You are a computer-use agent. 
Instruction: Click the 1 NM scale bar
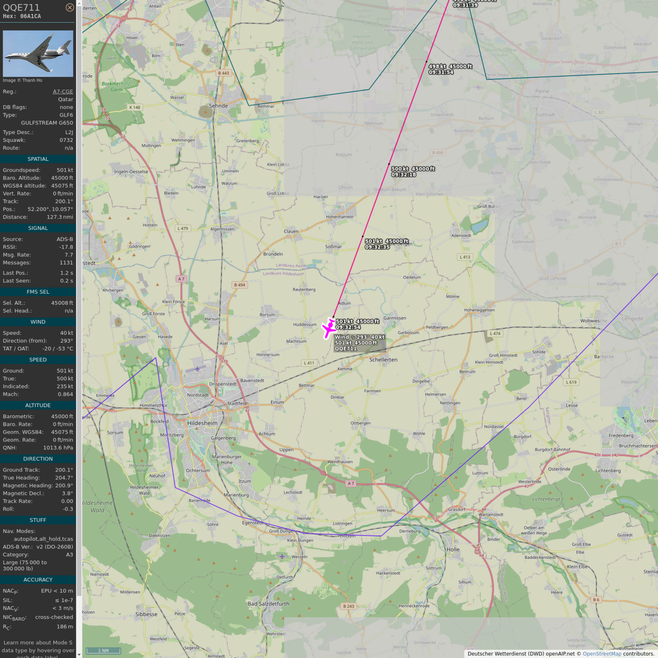(104, 650)
